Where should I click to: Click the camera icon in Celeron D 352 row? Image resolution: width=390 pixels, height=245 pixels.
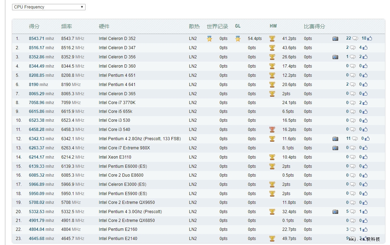click(x=335, y=39)
